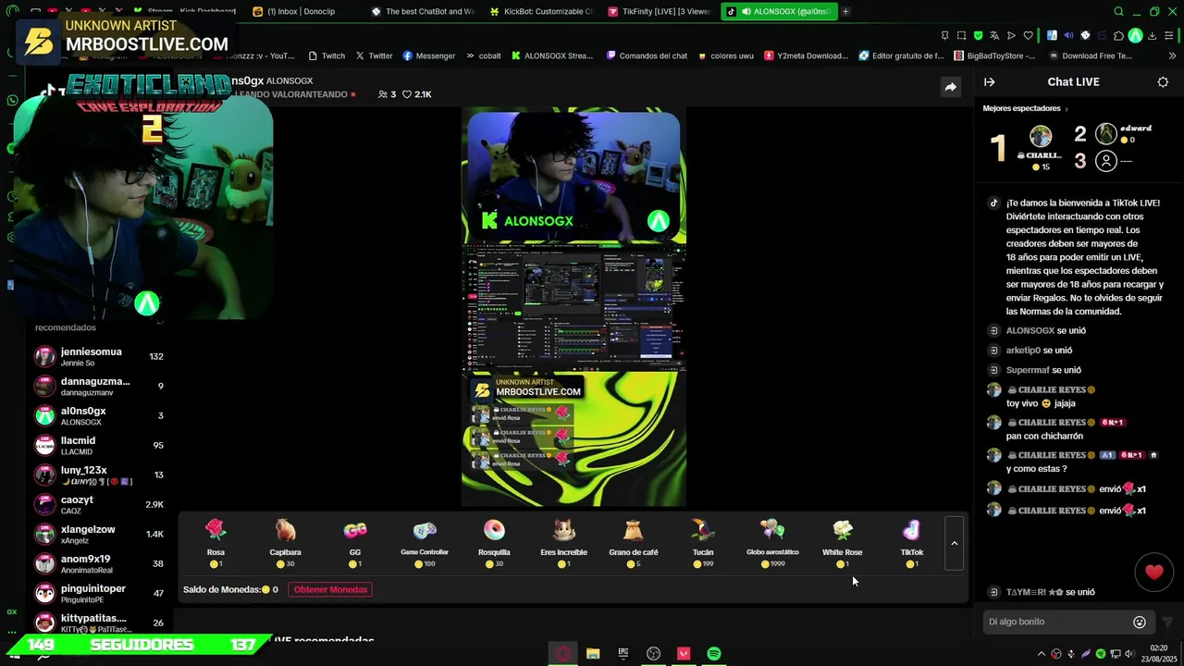The image size is (1184, 666).
Task: Open the Y2meta Download bookmark
Action: [x=806, y=55]
